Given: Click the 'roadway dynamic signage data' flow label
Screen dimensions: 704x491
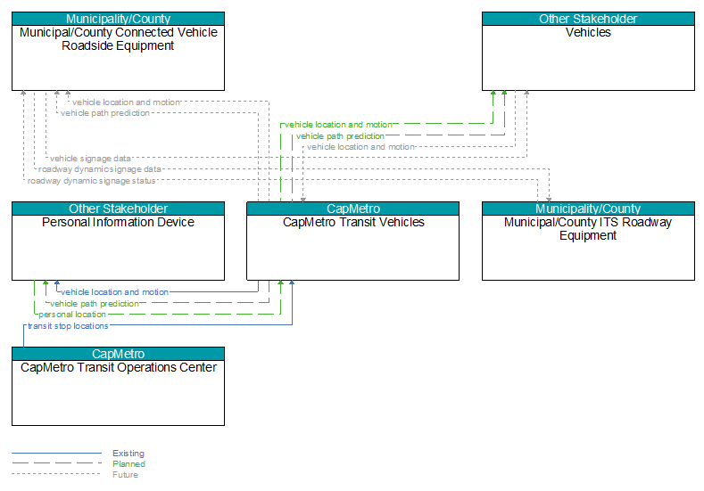Looking at the screenshot, I should click(100, 169).
